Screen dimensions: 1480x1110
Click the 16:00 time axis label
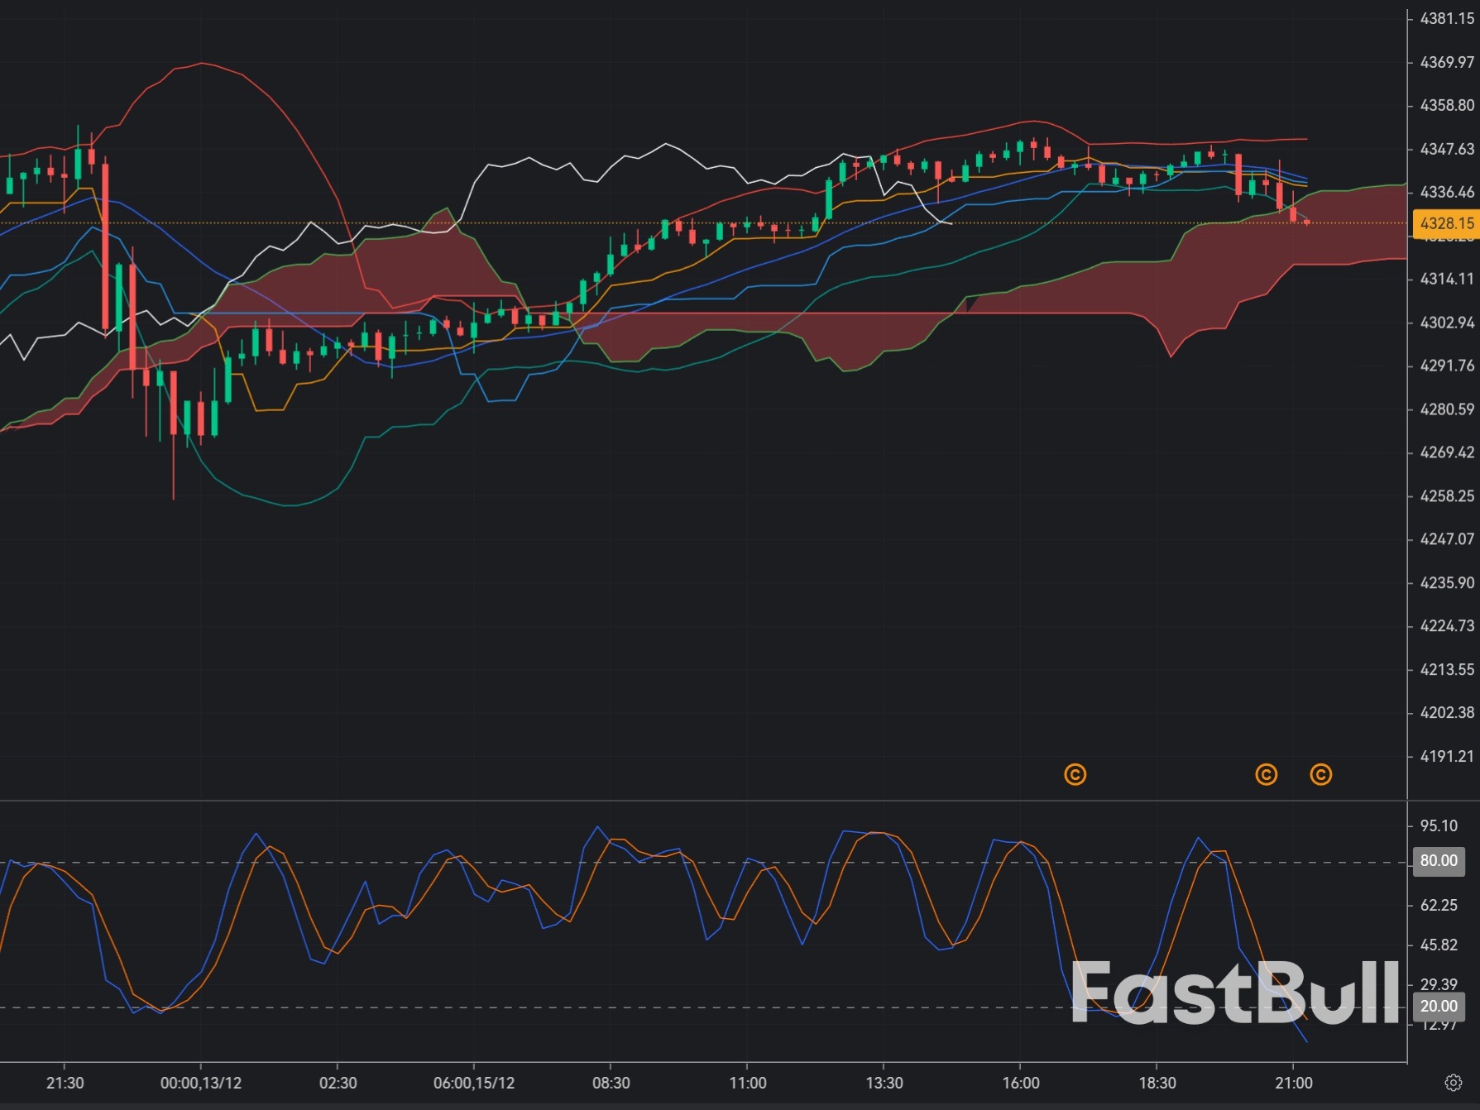1020,1084
